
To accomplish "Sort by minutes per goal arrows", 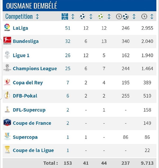I will coord(134,17).
